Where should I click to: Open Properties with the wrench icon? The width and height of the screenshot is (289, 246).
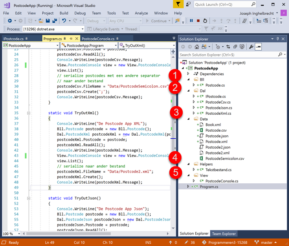(x=251, y=47)
